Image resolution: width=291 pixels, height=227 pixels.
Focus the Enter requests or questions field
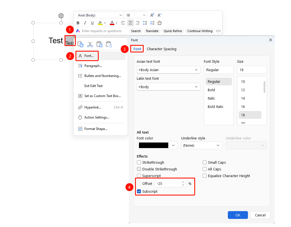pos(102,31)
